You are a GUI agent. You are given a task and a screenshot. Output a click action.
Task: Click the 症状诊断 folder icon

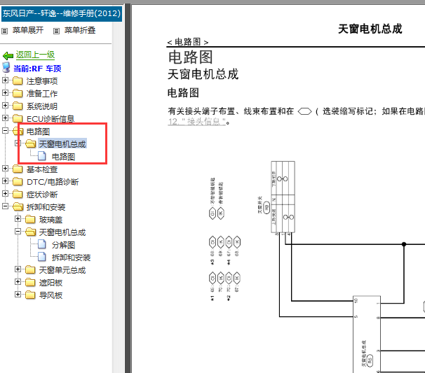pyautogui.click(x=18, y=195)
